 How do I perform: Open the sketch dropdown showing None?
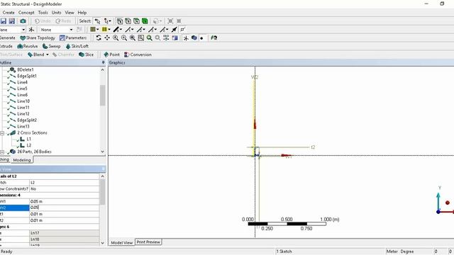tap(56, 30)
